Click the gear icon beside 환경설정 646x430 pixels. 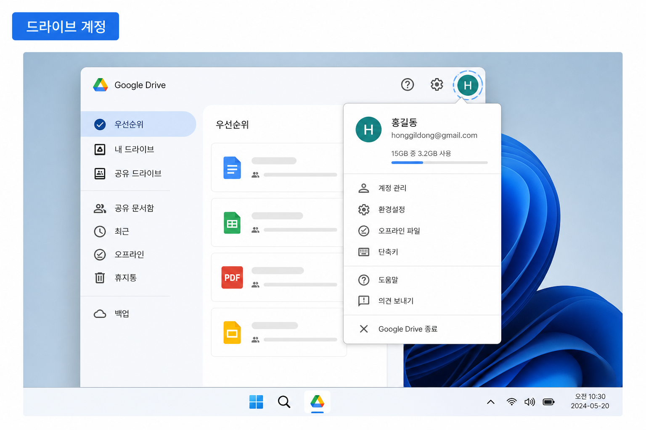(364, 210)
